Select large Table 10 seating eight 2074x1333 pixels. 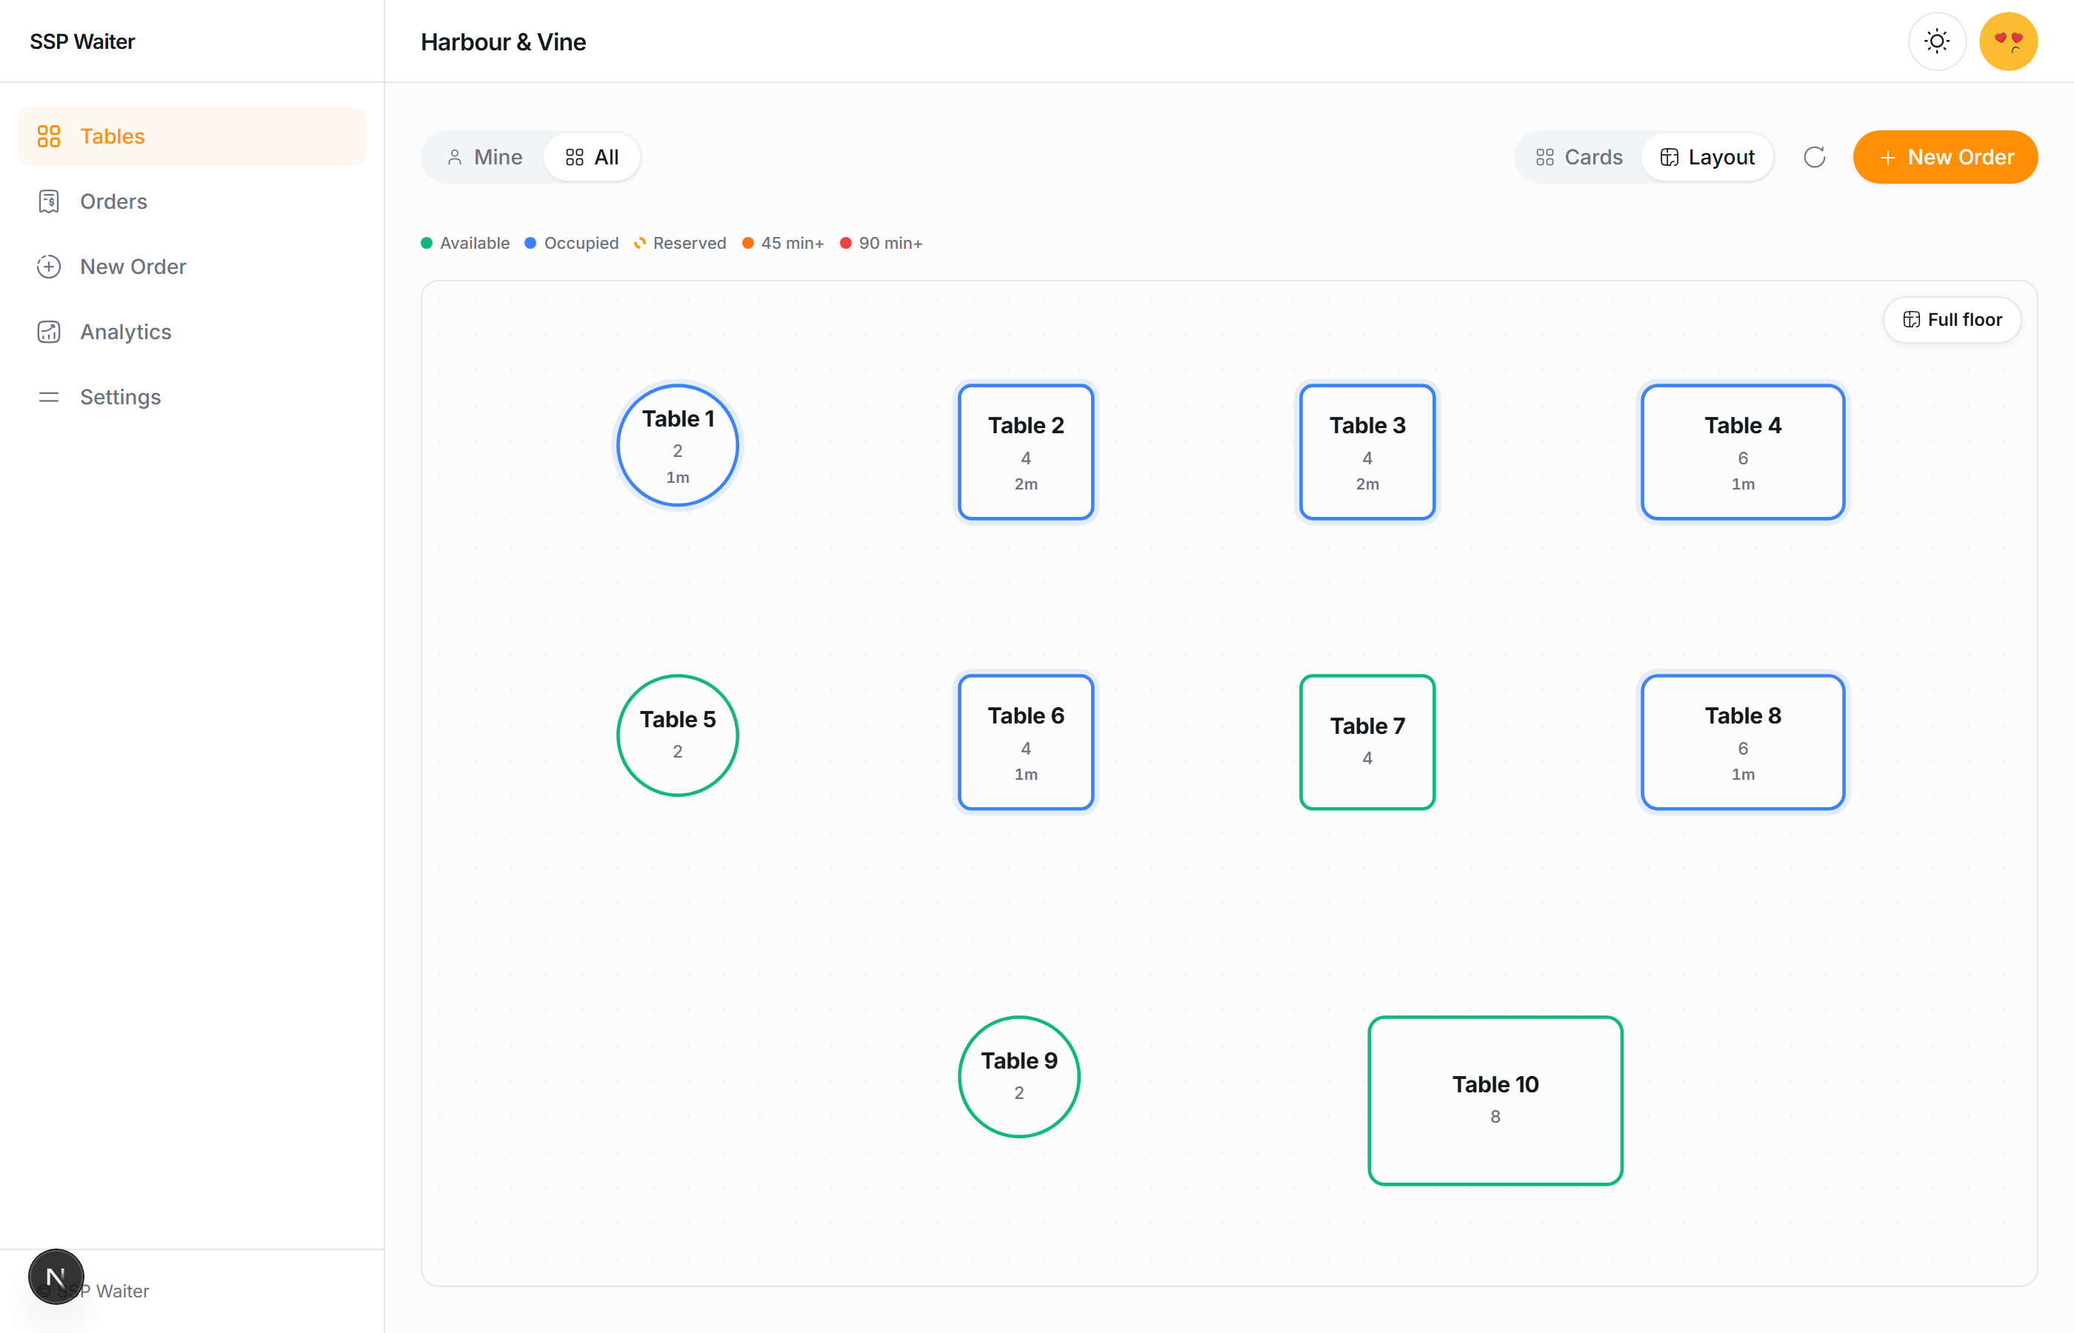(x=1495, y=1100)
